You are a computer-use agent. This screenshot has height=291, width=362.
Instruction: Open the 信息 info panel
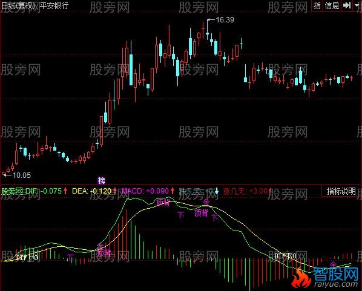(x=332, y=5)
